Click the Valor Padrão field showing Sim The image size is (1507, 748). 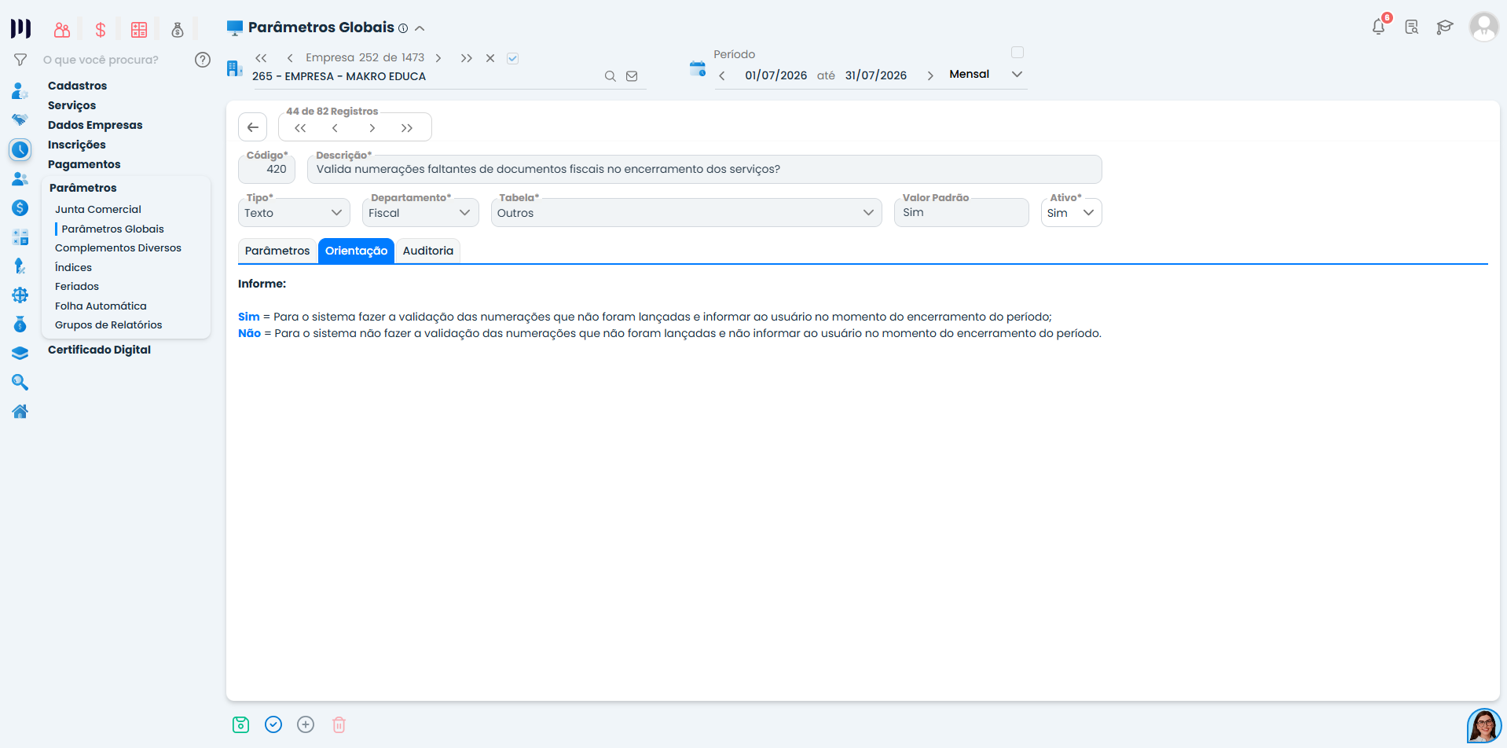[962, 213]
